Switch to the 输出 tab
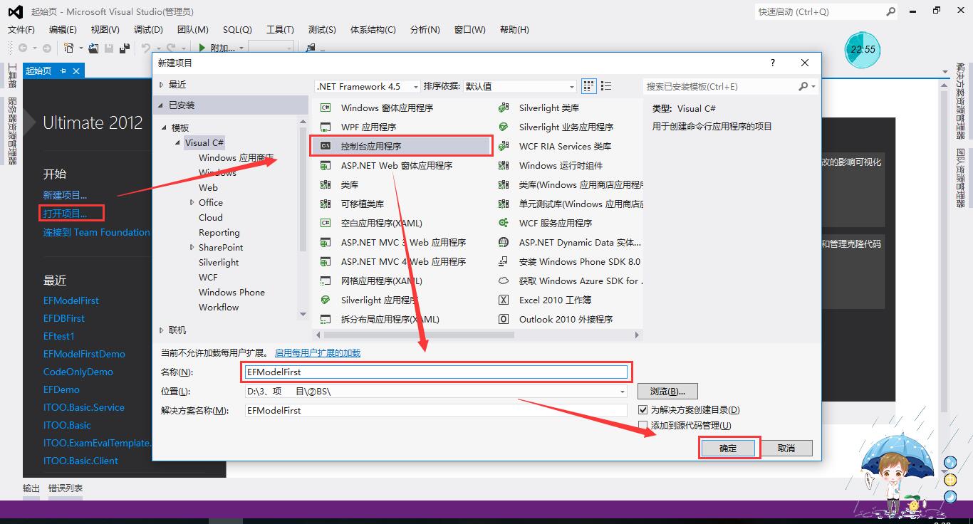The height and width of the screenshot is (524, 973). pos(31,488)
